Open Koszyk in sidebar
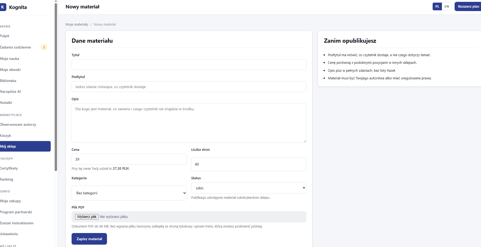 [x=6, y=136]
